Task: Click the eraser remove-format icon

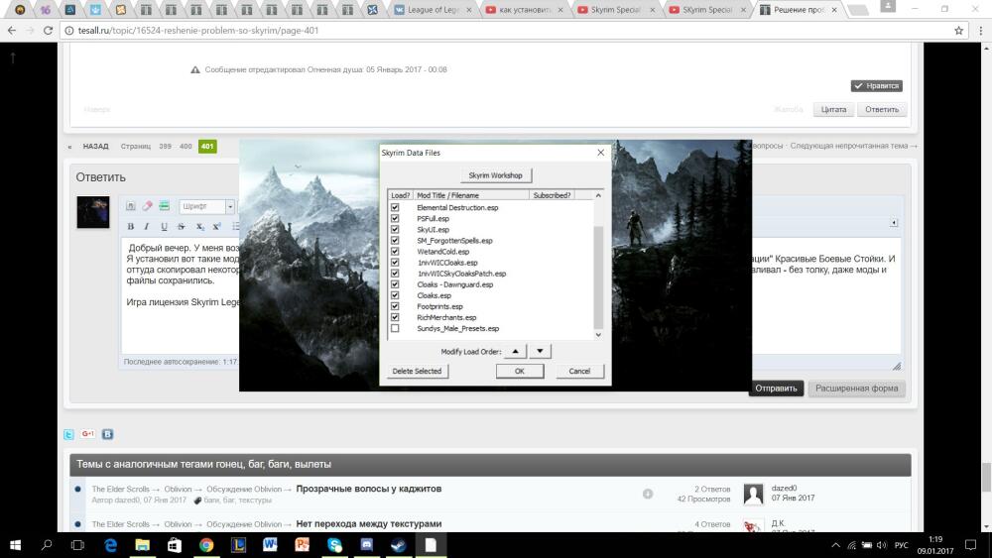Action: pyautogui.click(x=147, y=206)
